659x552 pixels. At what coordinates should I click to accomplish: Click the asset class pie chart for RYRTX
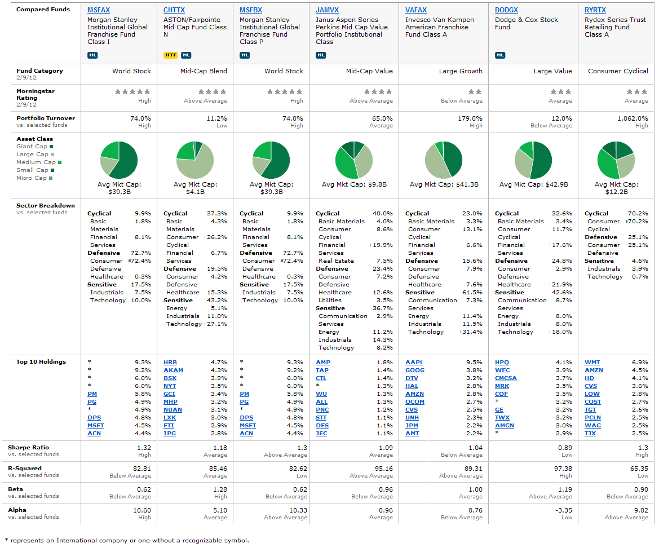pos(616,160)
